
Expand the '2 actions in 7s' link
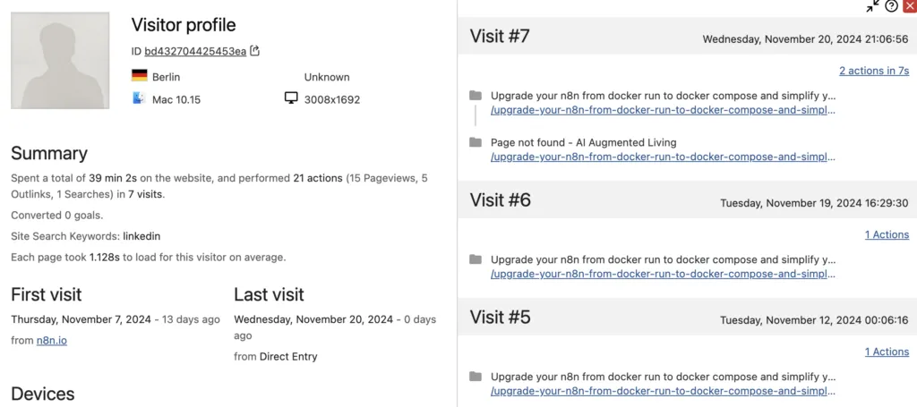click(x=873, y=71)
